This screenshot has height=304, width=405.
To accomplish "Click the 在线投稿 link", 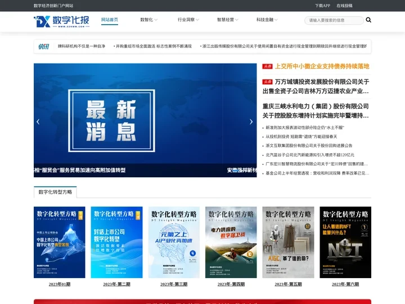I will [x=344, y=6].
